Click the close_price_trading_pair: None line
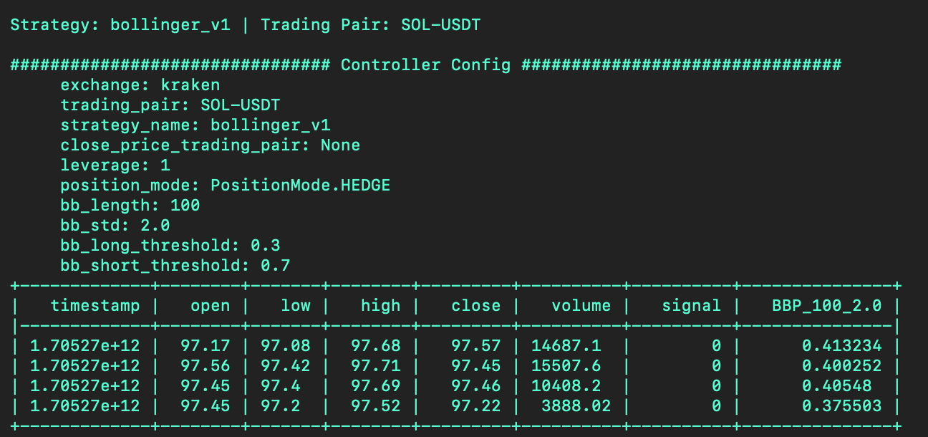The image size is (928, 437). coord(210,145)
